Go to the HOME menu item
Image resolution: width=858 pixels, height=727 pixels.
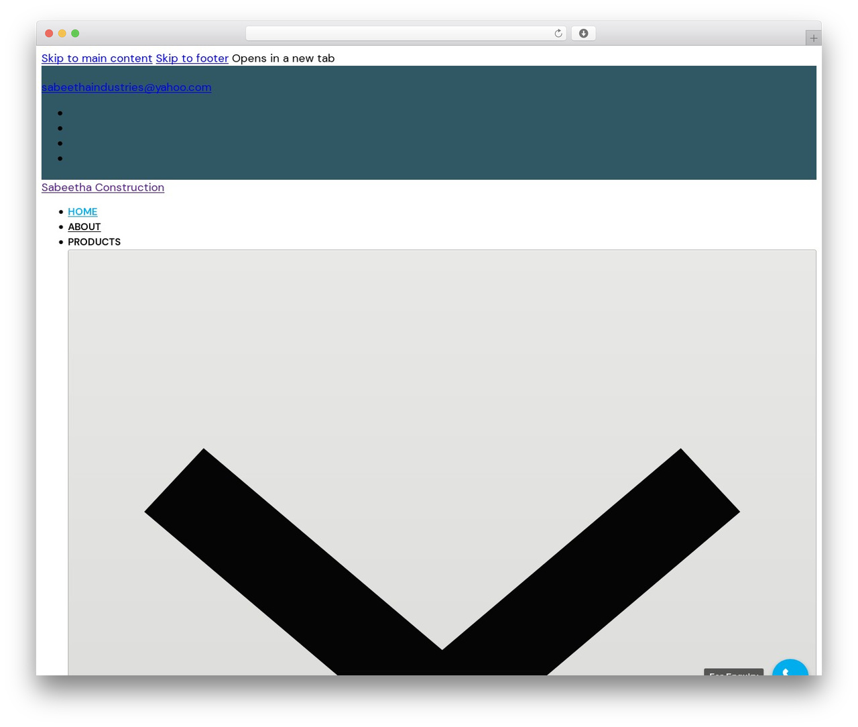[82, 212]
